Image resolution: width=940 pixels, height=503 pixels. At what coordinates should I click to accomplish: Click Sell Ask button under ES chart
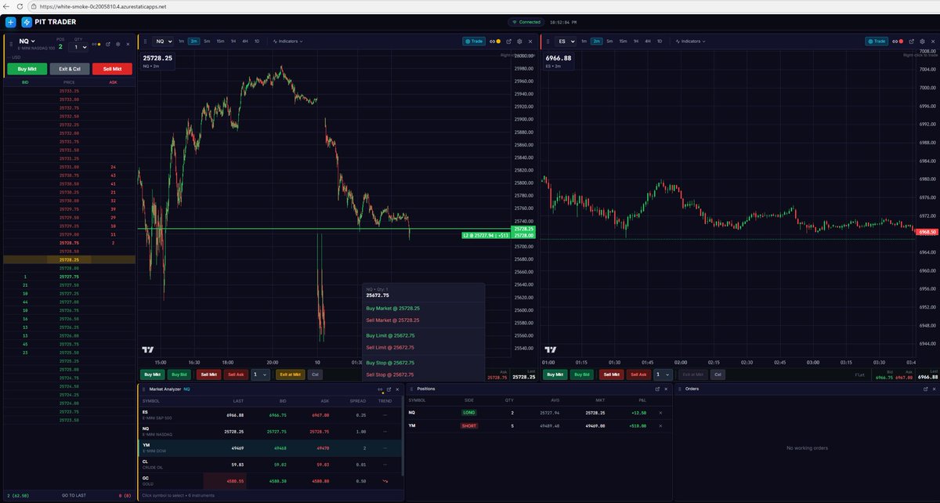coord(638,375)
